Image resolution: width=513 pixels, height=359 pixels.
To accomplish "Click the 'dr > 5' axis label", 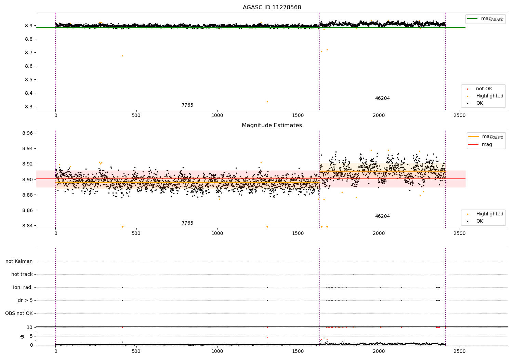I will tap(25, 301).
